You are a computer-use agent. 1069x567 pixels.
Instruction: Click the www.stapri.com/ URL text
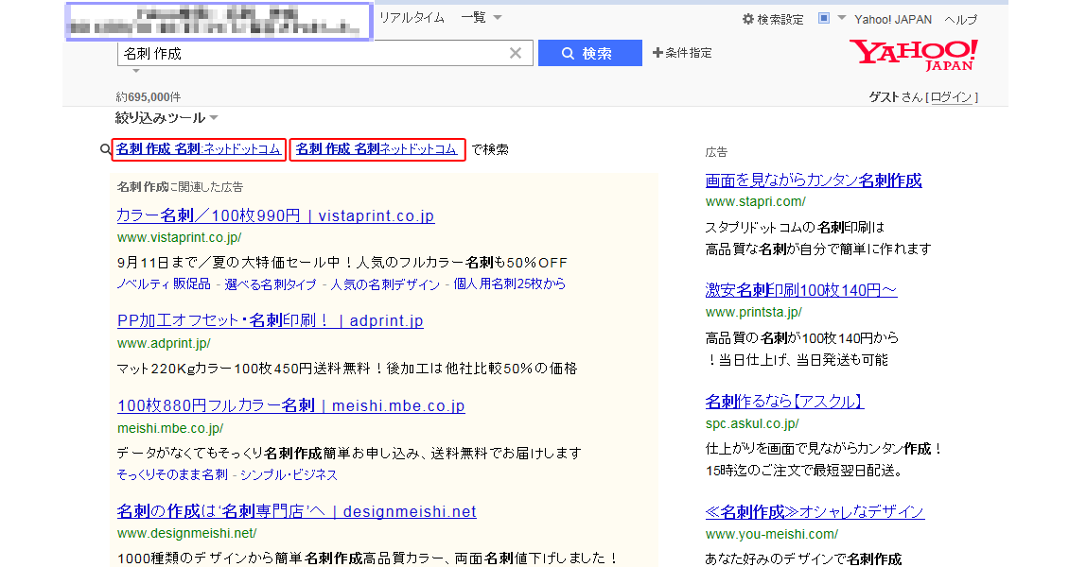pyautogui.click(x=755, y=201)
